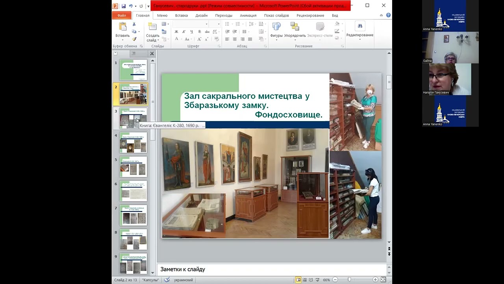Open the Редактирование editing group
The width and height of the screenshot is (504, 284).
(x=360, y=30)
